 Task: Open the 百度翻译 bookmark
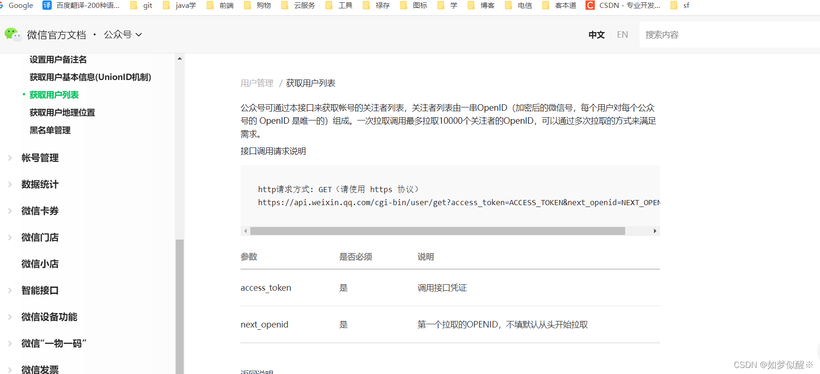pyautogui.click(x=81, y=5)
